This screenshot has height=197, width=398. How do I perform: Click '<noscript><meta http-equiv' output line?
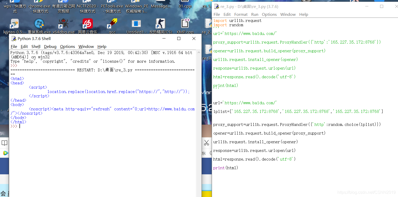tap(112, 109)
